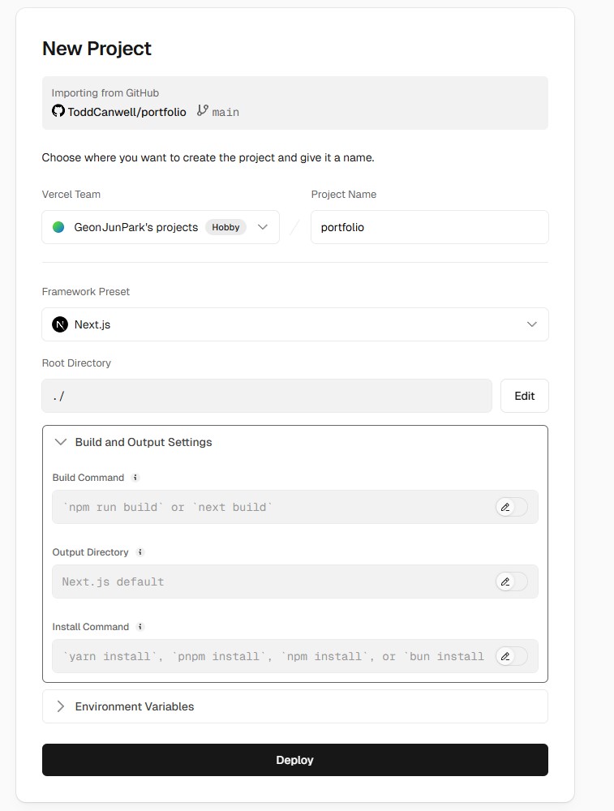Click the git branch icon beside main
614x811 pixels.
(202, 110)
